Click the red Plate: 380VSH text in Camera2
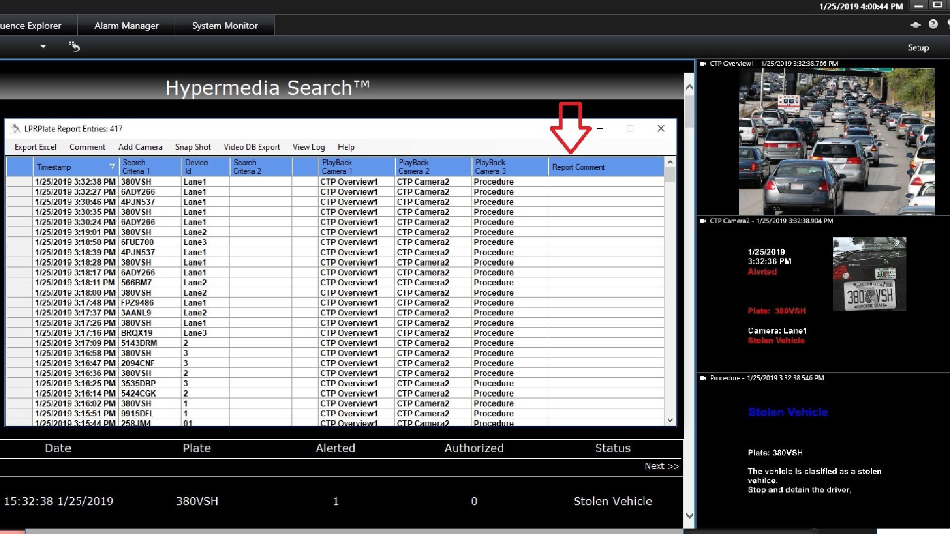 tap(776, 311)
